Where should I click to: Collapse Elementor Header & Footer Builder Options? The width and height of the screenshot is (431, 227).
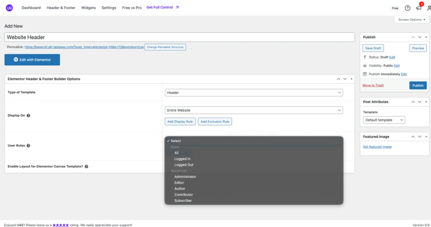[351, 79]
